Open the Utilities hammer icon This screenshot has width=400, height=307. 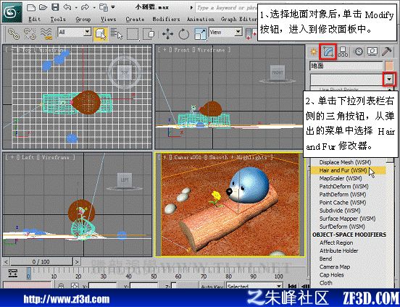tap(387, 51)
